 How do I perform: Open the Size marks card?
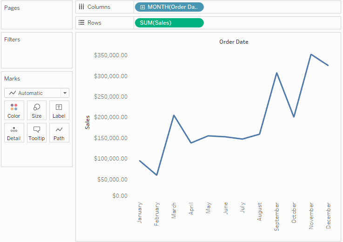(x=36, y=110)
